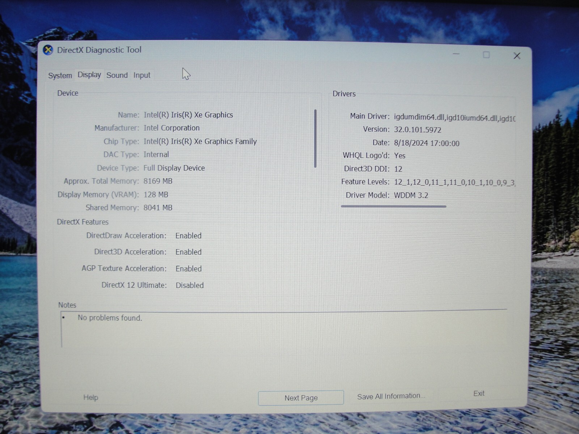This screenshot has height=434, width=579.
Task: Click the '8169 MB' total memory value
Action: 158,181
